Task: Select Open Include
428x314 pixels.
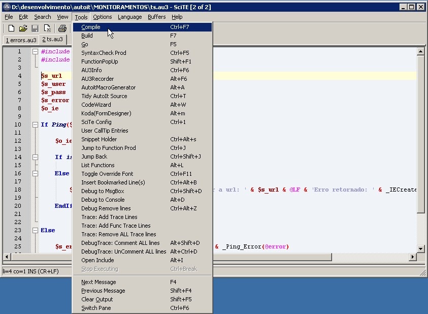Action: point(142,261)
